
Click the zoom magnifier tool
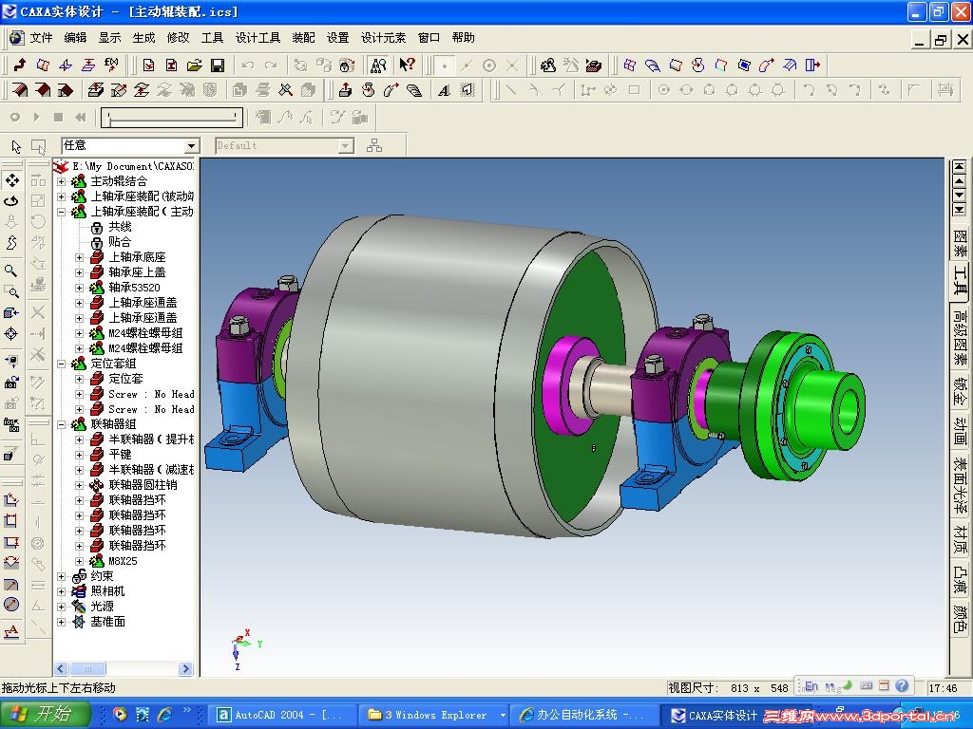point(11,271)
